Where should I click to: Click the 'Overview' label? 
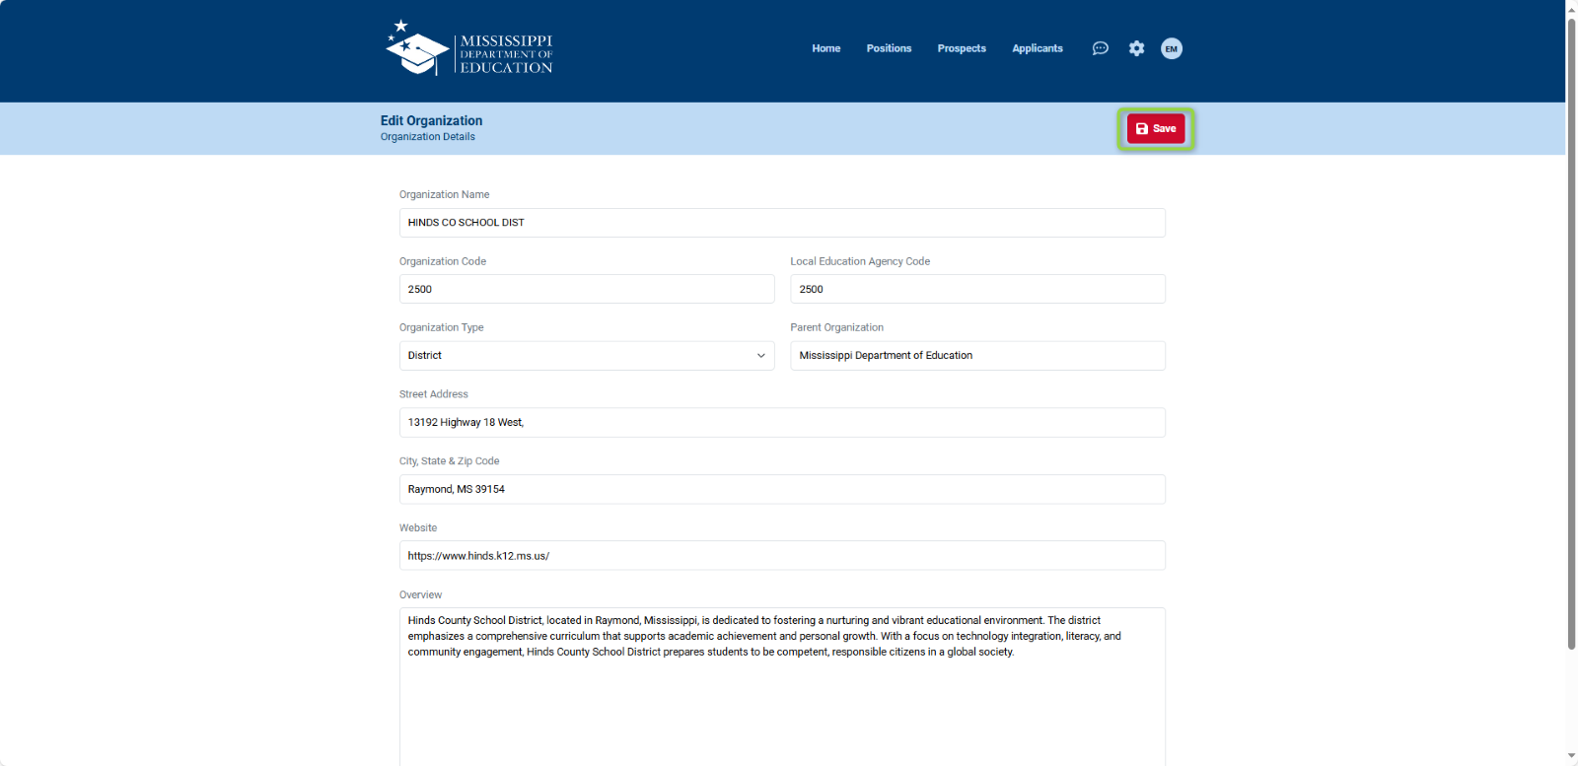(420, 594)
